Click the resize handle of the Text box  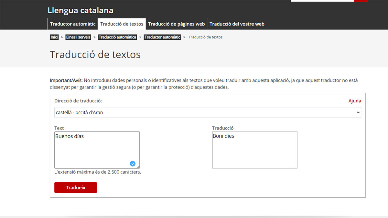tap(138, 167)
